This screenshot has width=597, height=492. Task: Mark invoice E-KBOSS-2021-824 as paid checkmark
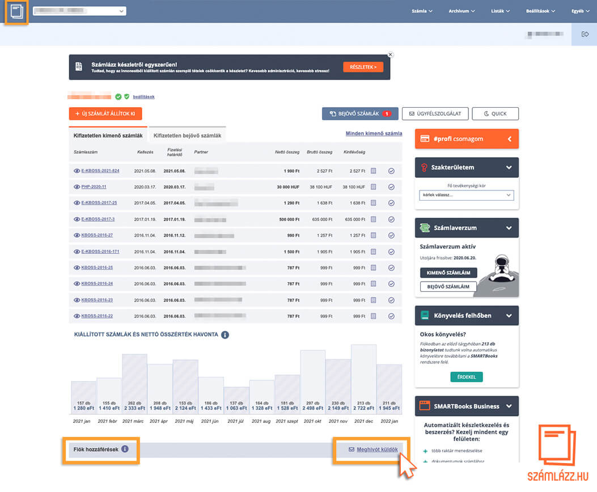pos(391,171)
